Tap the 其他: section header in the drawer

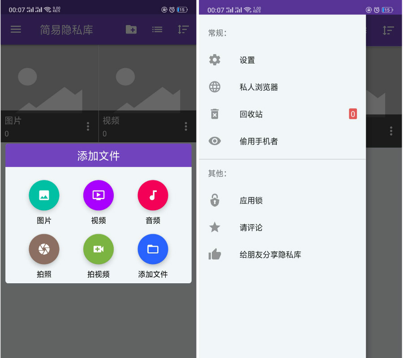[x=218, y=173]
